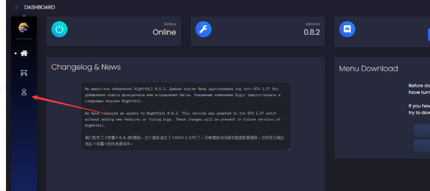Image resolution: width=430 pixels, height=191 pixels.
Task: Click the Chinese changelog paragraph
Action: point(182,140)
